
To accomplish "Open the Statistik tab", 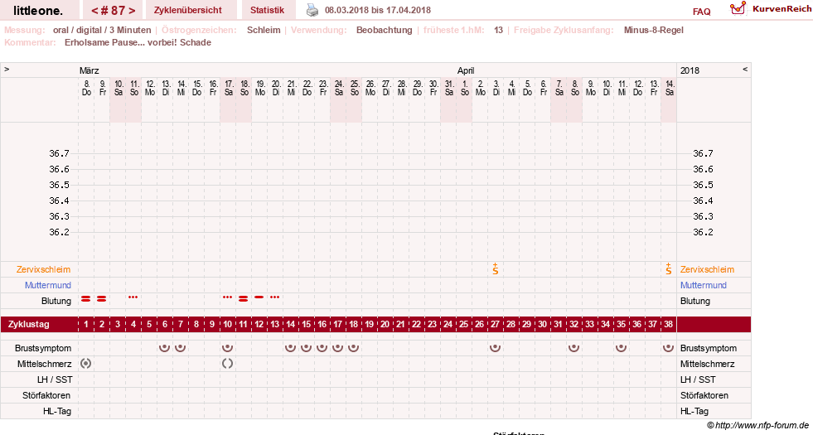I will pyautogui.click(x=267, y=10).
